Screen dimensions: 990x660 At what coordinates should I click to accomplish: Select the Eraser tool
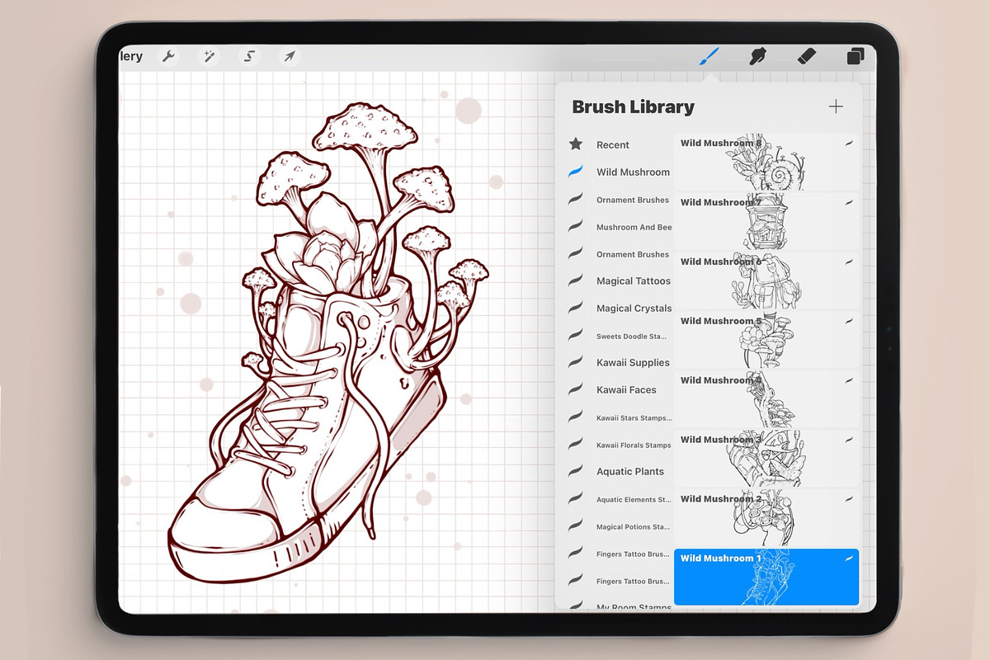pyautogui.click(x=806, y=56)
